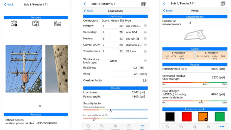Edit the Primary conductors quantity field
This screenshot has height=130, width=231.
106,26
